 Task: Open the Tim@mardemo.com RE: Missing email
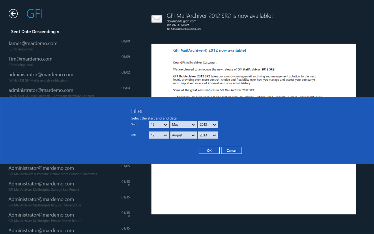click(x=69, y=61)
